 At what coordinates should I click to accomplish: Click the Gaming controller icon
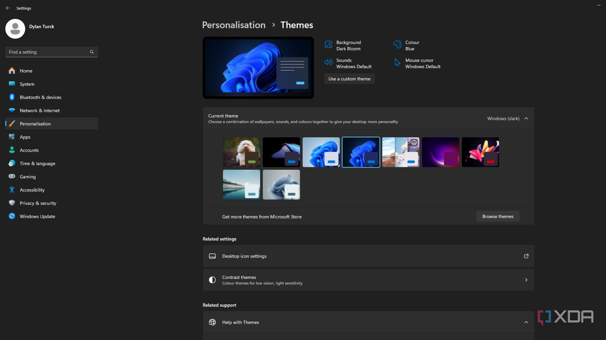tap(12, 176)
